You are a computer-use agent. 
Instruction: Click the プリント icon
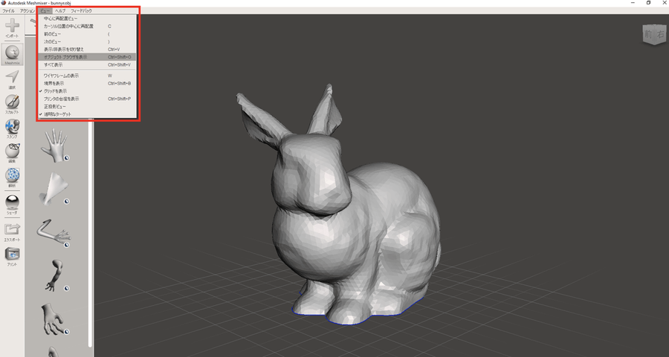point(12,256)
